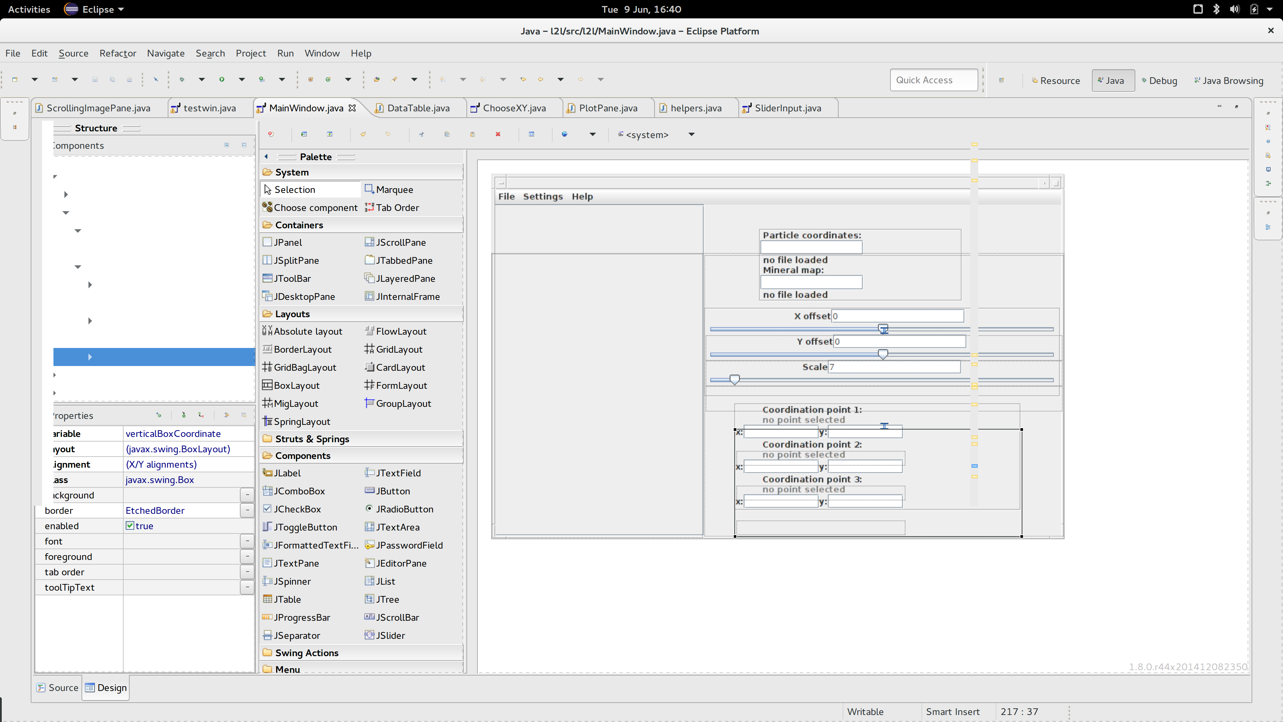Switch to the Design editor tab
The height and width of the screenshot is (722, 1283).
tap(106, 688)
